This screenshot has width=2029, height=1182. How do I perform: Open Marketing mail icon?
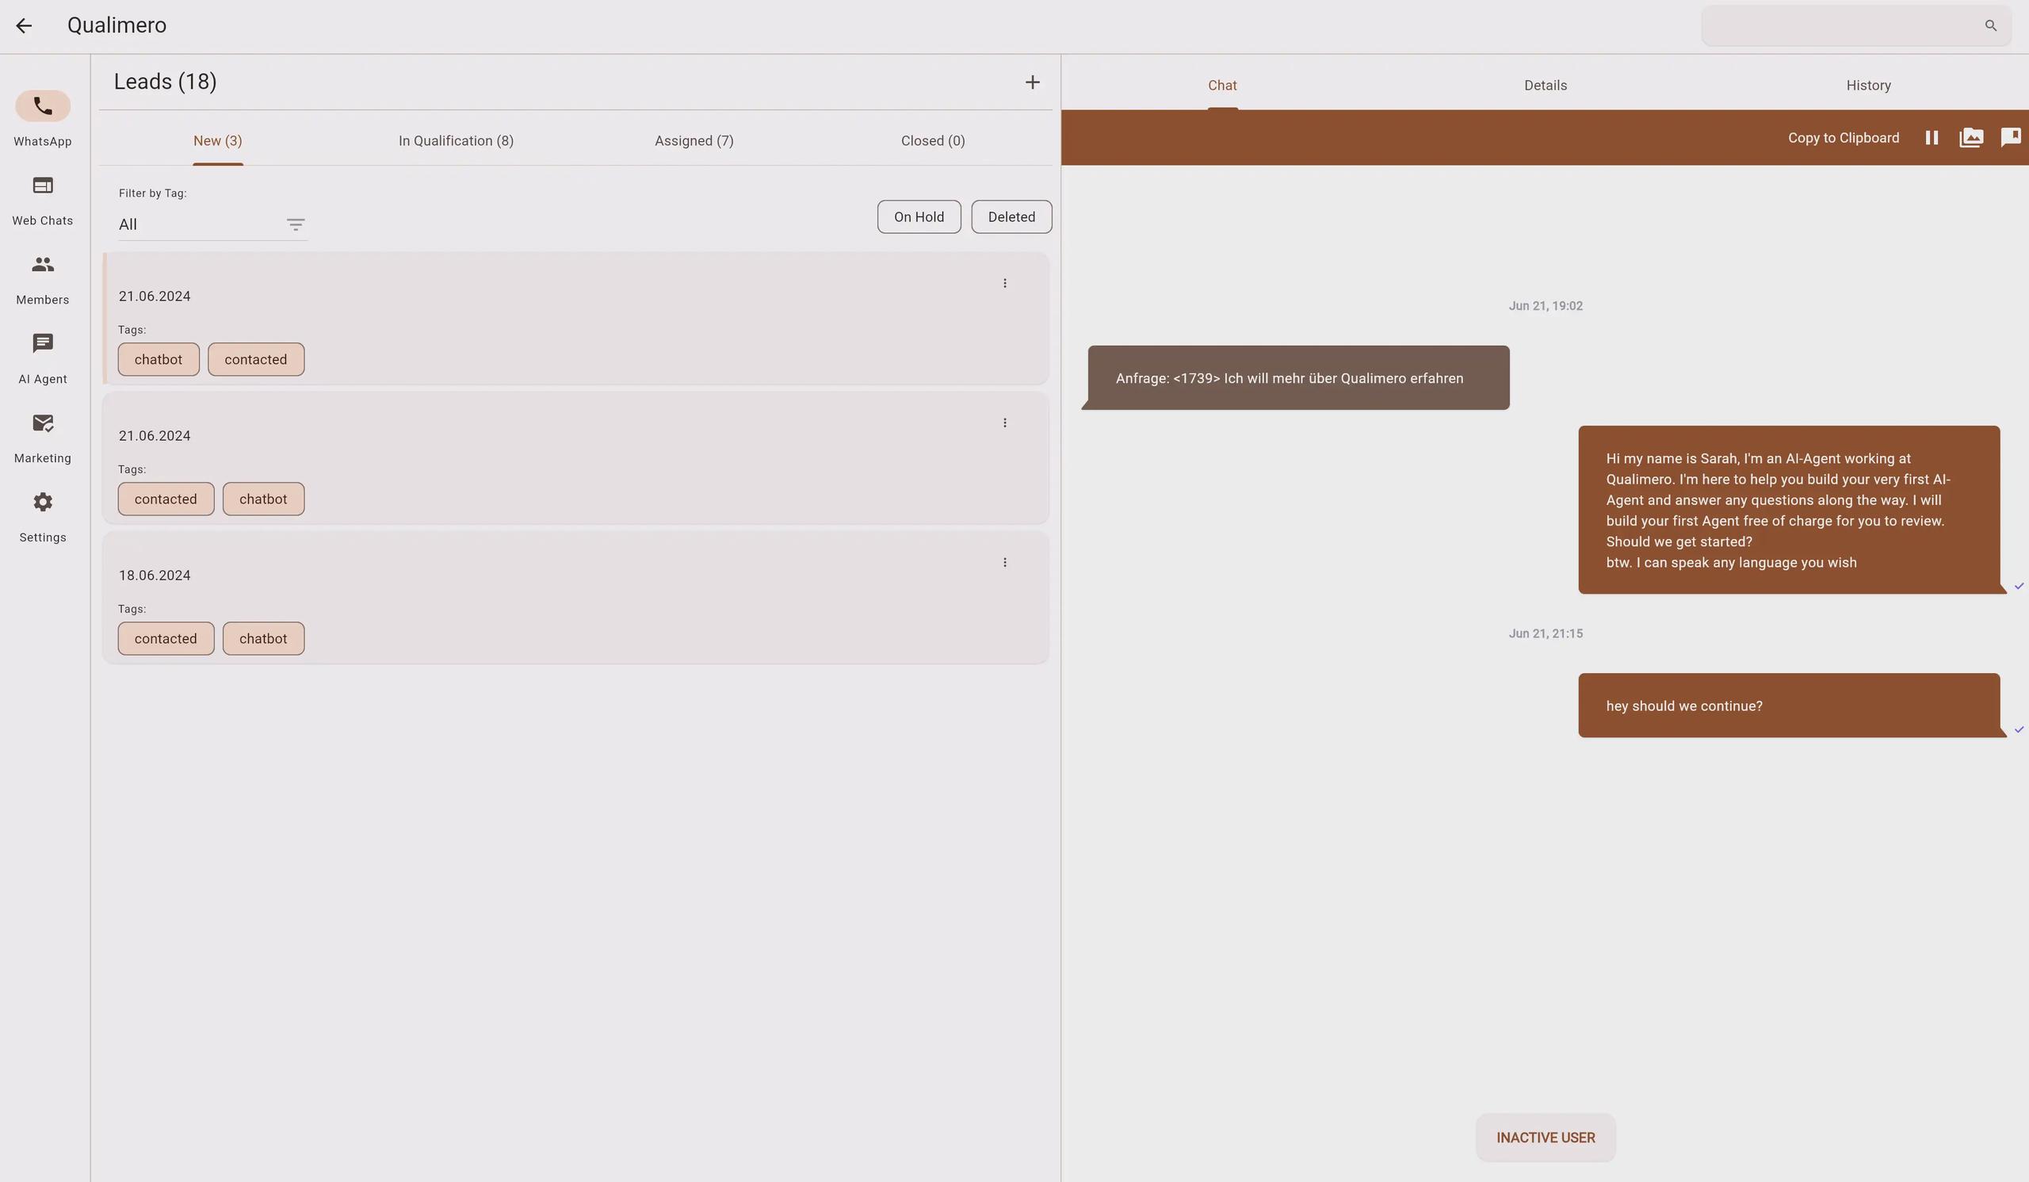coord(43,423)
